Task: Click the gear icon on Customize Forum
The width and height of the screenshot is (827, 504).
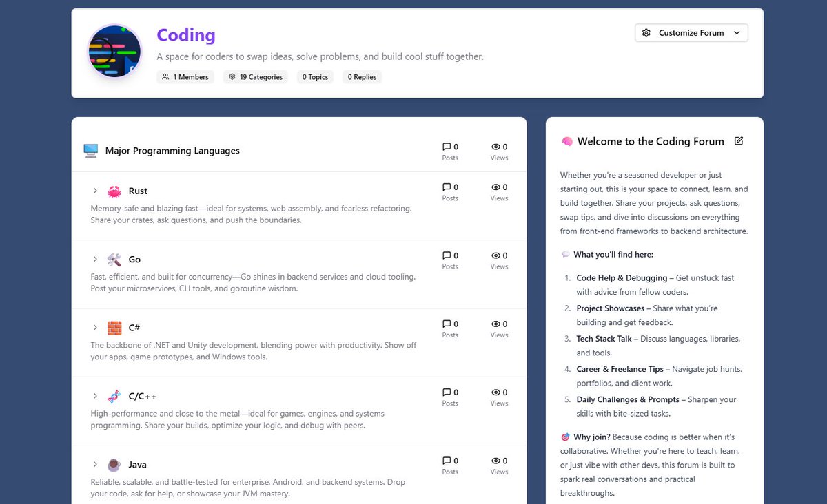Action: click(x=646, y=32)
